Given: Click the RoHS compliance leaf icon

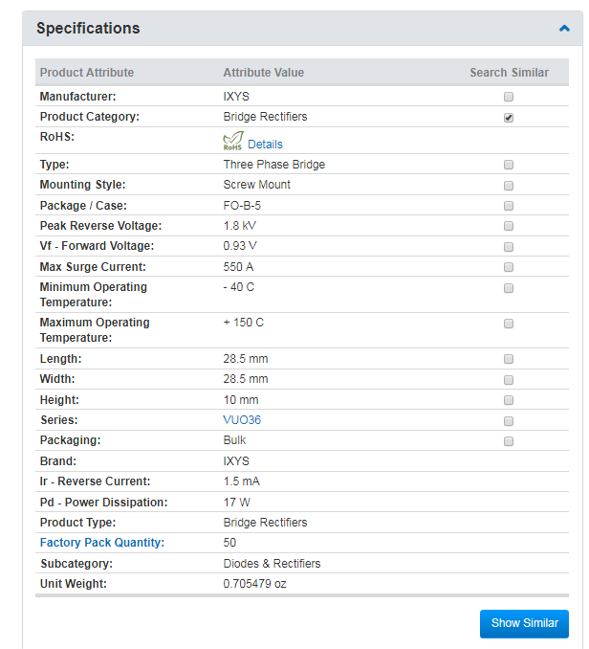Looking at the screenshot, I should (x=232, y=143).
